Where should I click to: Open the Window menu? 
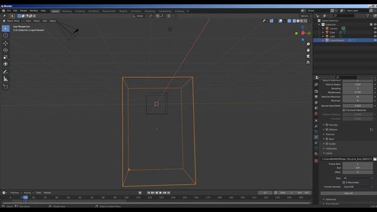(x=34, y=11)
